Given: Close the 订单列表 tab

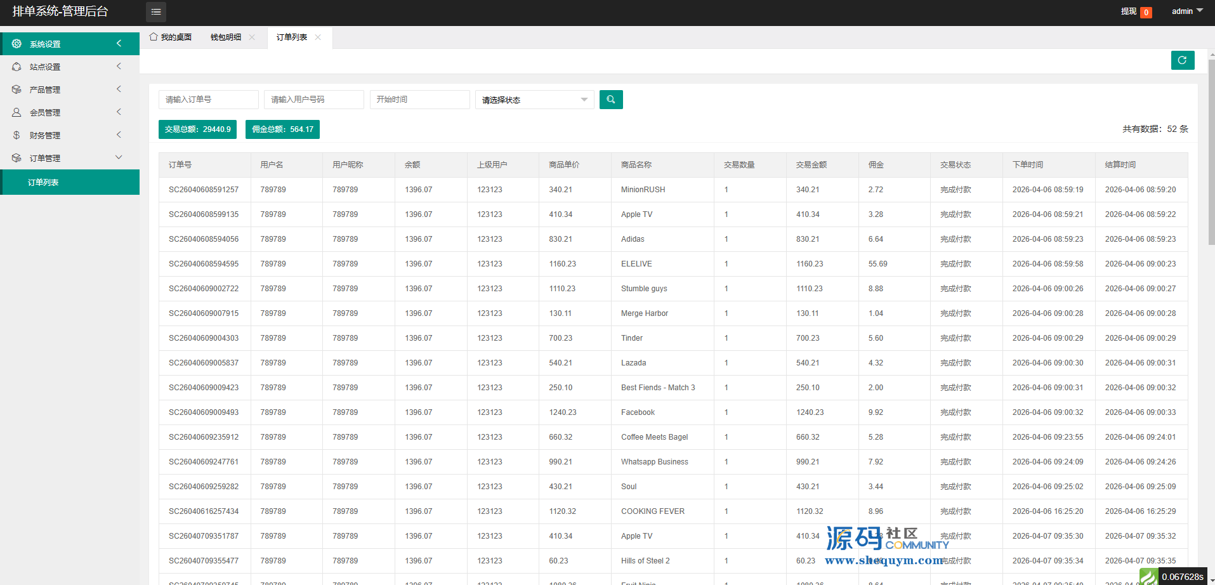Looking at the screenshot, I should 318,37.
